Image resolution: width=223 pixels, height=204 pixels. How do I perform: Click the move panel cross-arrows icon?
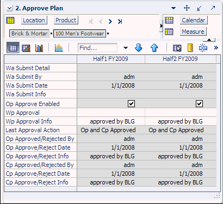pos(187,8)
